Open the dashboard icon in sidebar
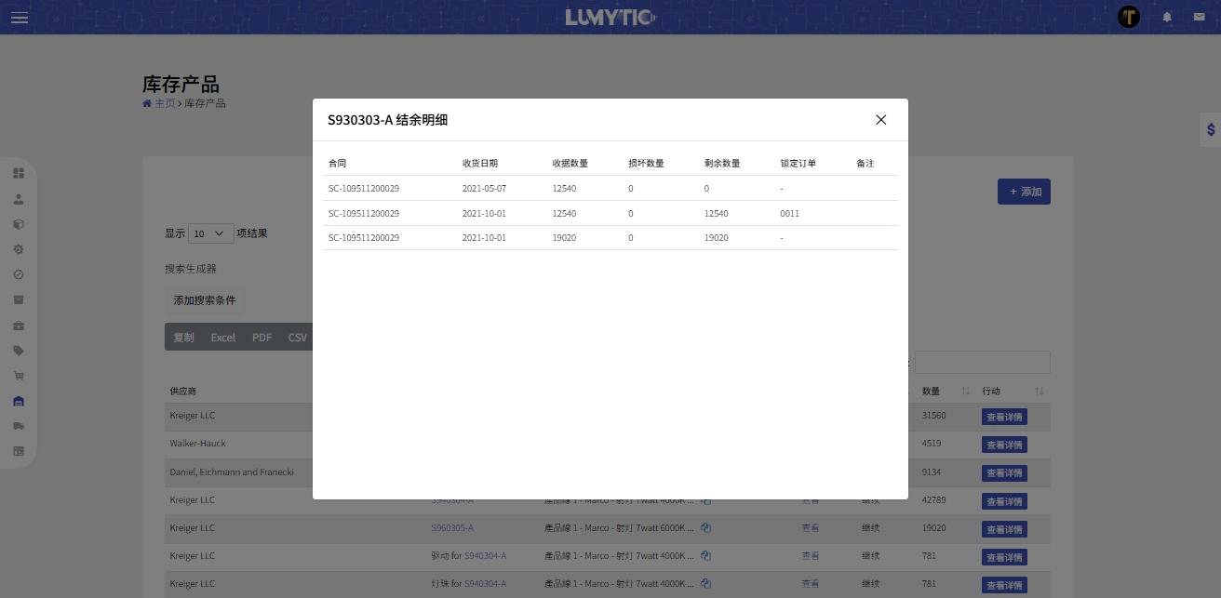The height and width of the screenshot is (598, 1221). 19,173
